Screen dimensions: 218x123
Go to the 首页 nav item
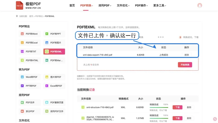click(x=72, y=5)
